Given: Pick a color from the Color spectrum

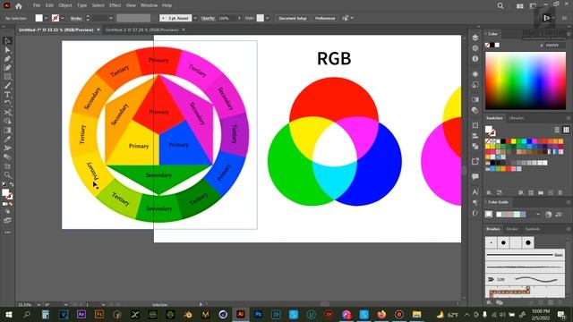Looking at the screenshot, I should [526, 80].
